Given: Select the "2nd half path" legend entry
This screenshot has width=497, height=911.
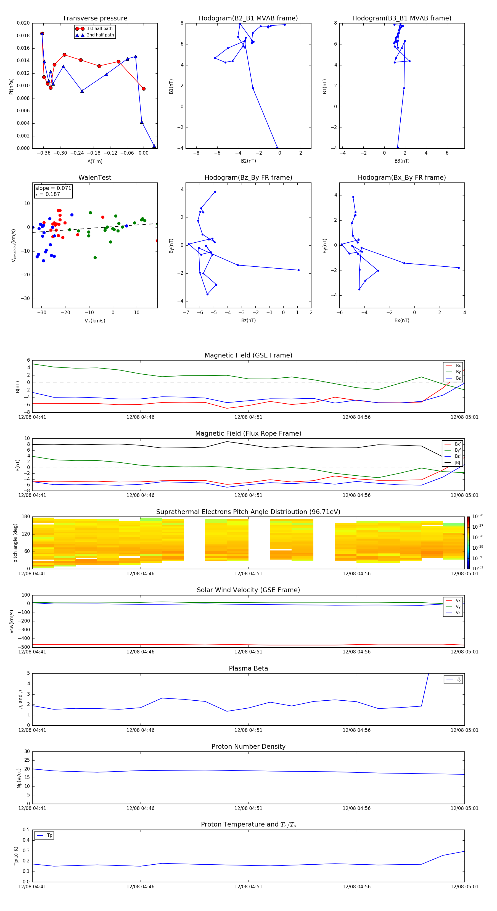Looking at the screenshot, I should (x=95, y=35).
